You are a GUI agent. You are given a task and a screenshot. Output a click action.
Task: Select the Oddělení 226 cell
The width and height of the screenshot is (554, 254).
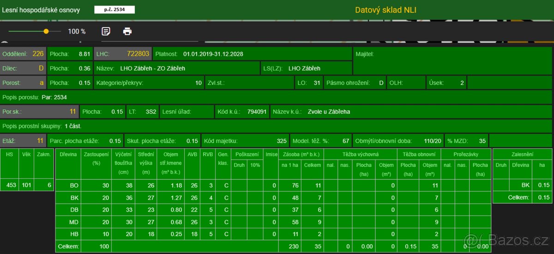pyautogui.click(x=23, y=54)
